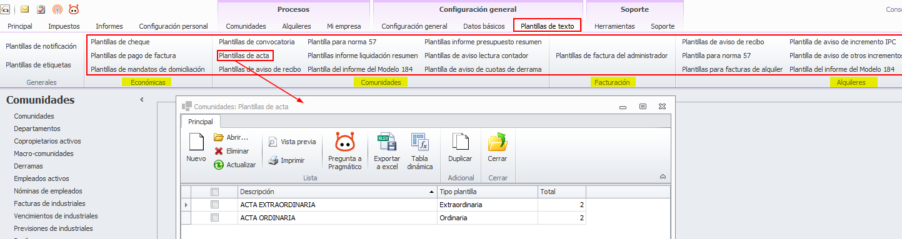Click the envelope mail icon in quick access bar
The width and height of the screenshot is (902, 239).
[25, 9]
